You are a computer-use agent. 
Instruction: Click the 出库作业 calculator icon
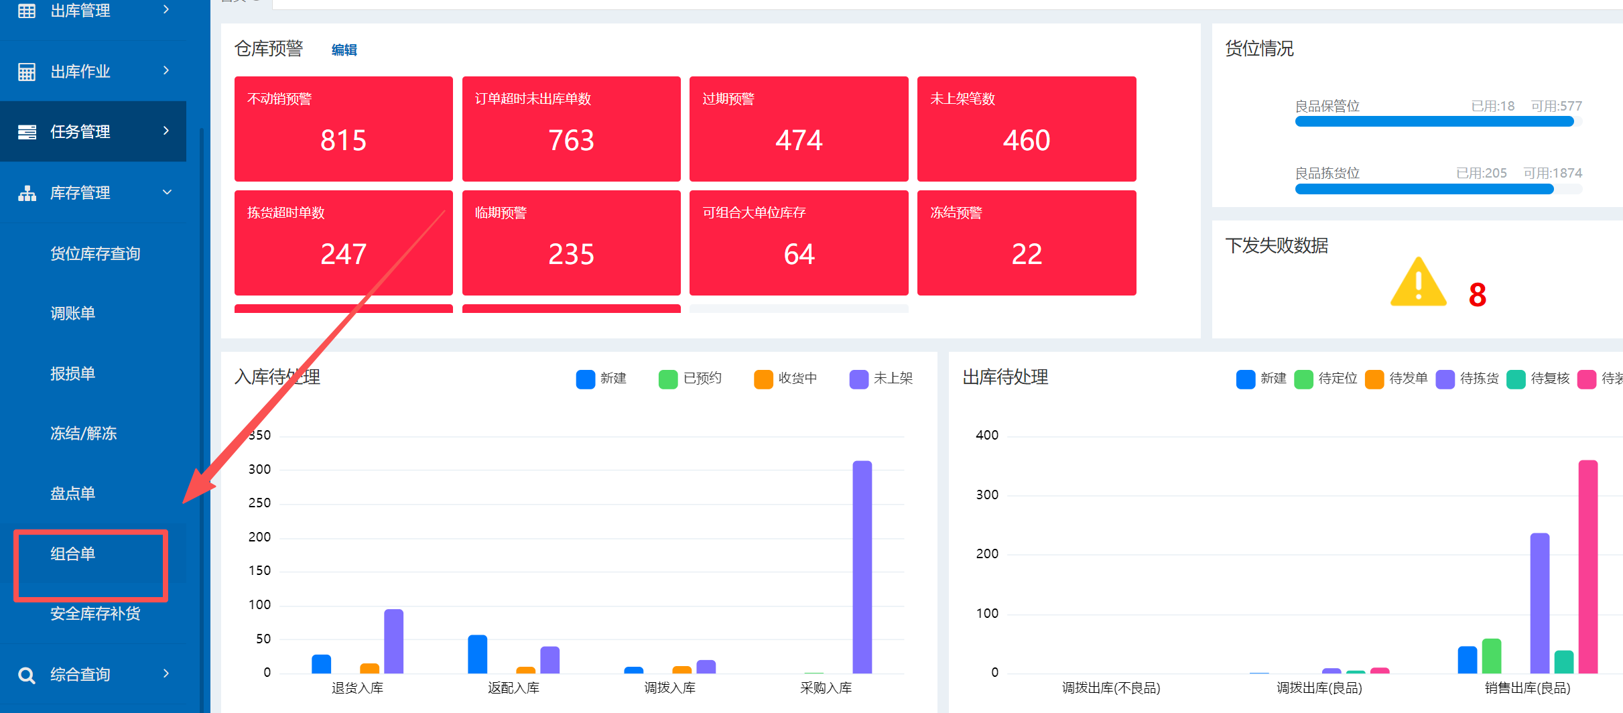[x=27, y=72]
